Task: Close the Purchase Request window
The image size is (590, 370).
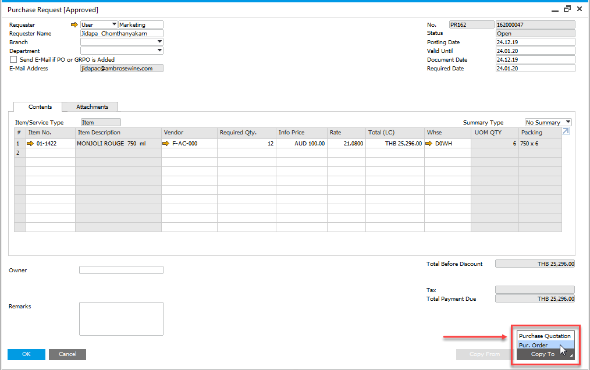Action: click(x=580, y=9)
